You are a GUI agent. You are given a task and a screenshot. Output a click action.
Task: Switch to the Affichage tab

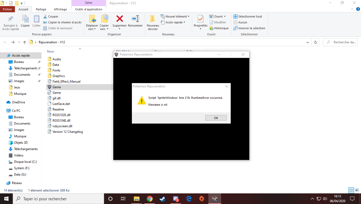(60, 9)
